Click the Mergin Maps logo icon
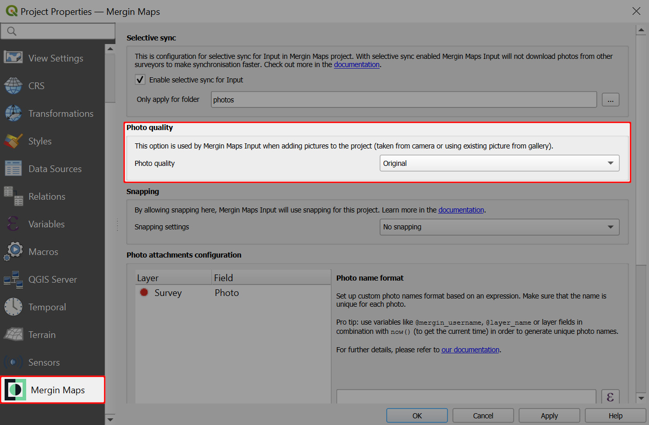The image size is (649, 425). pyautogui.click(x=15, y=390)
